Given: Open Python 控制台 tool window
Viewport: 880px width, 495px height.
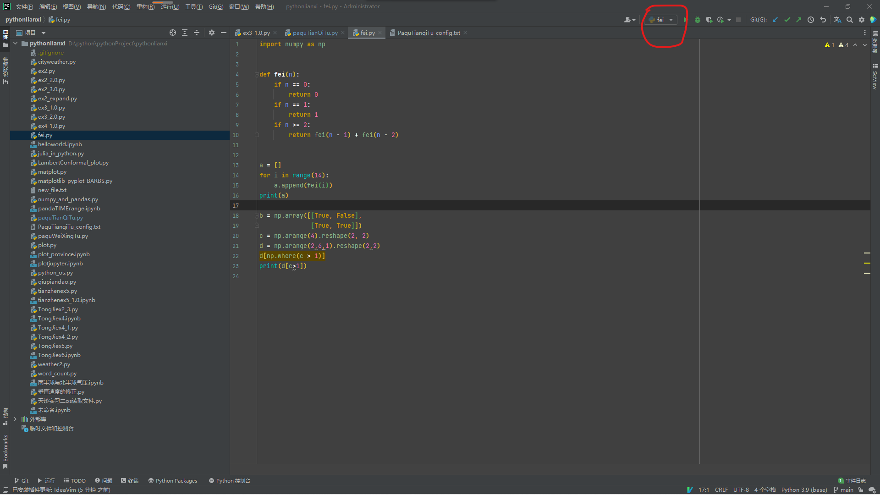Looking at the screenshot, I should pos(229,480).
